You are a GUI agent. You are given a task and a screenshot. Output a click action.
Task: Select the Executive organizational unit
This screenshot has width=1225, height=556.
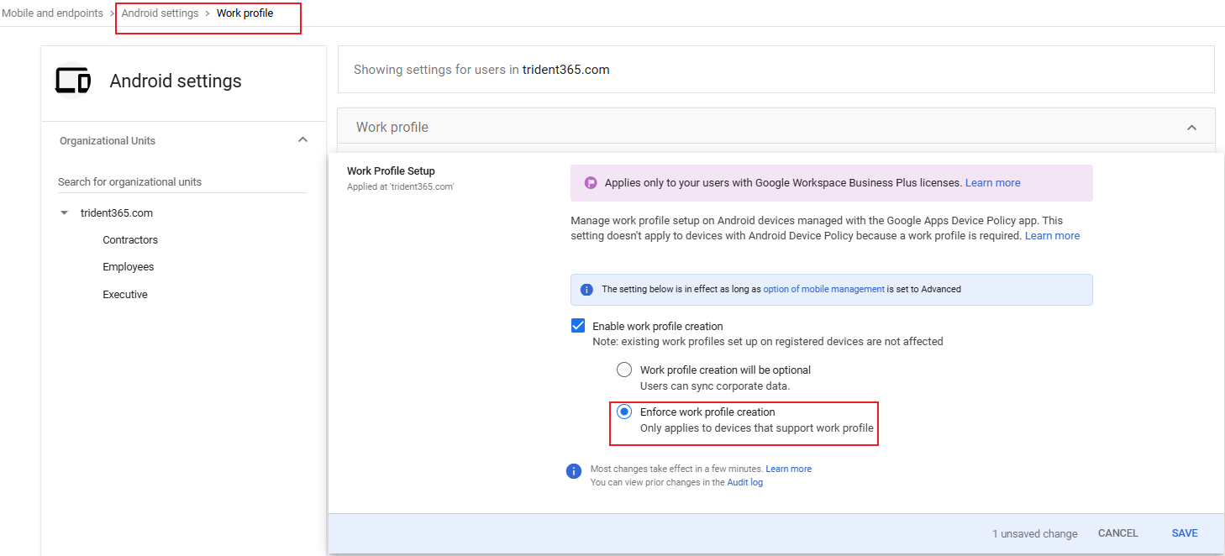click(125, 295)
